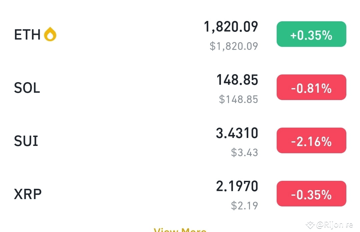Click the gray $2.19 fiat value

click(x=244, y=206)
